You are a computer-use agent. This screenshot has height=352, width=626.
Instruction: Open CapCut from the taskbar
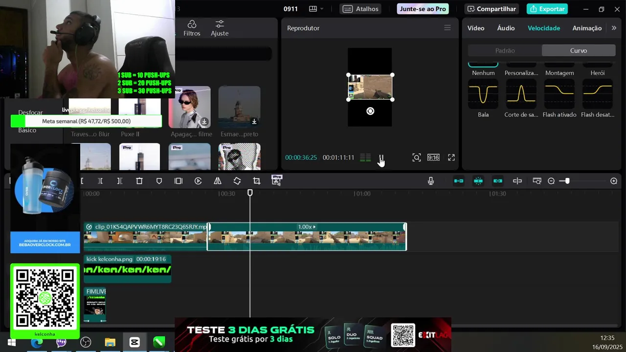point(134,343)
